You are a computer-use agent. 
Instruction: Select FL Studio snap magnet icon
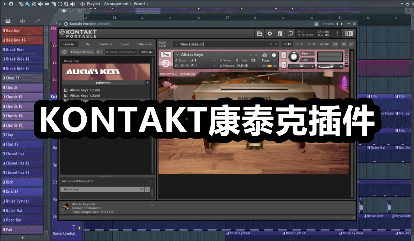[11, 4]
